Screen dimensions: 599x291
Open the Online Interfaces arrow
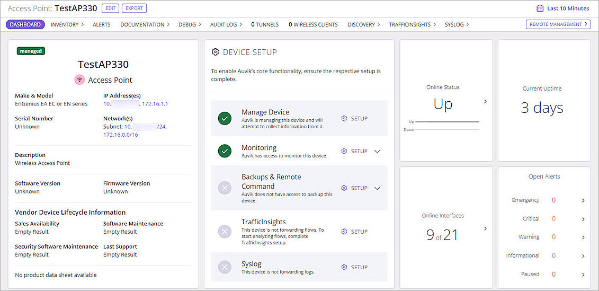(485, 228)
